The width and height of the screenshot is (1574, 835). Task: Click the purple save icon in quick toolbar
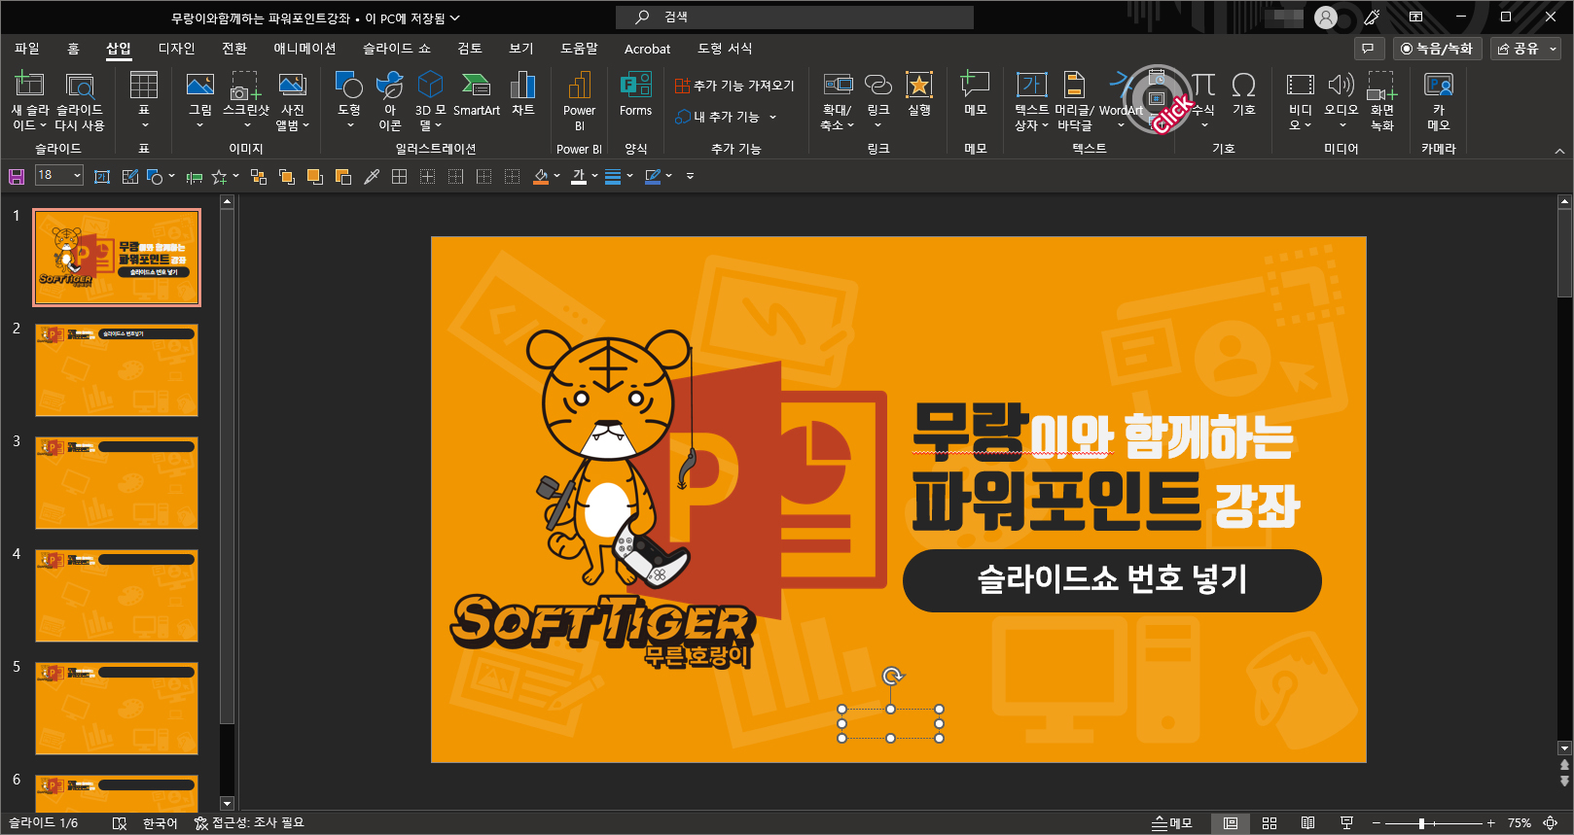(x=17, y=176)
